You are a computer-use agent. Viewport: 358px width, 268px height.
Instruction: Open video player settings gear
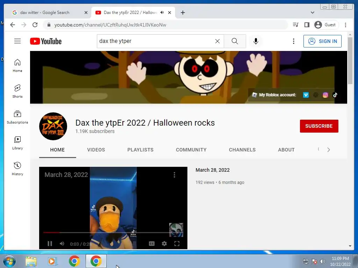click(x=164, y=244)
